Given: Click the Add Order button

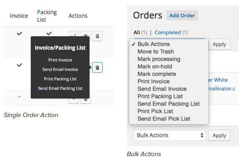Looking at the screenshot, I should [182, 15].
